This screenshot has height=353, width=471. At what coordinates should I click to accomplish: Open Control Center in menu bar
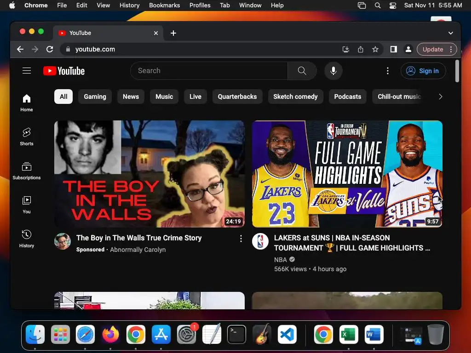pos(393,6)
